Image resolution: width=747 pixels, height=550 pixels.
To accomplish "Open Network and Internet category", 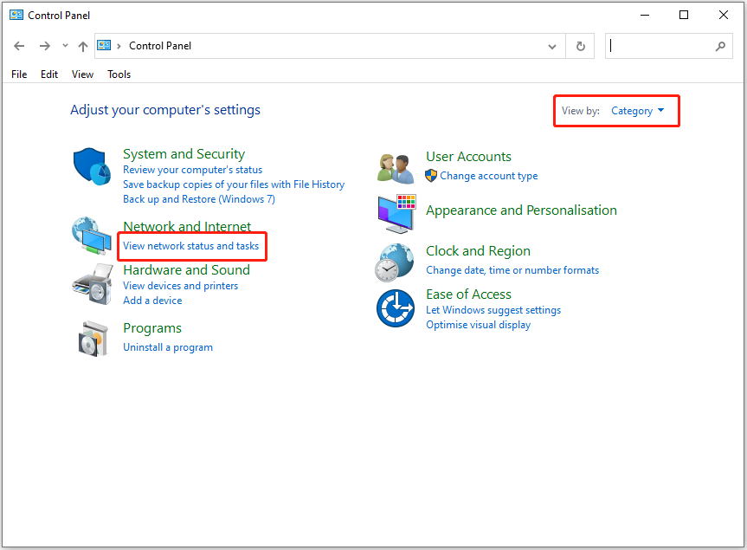I will point(187,226).
